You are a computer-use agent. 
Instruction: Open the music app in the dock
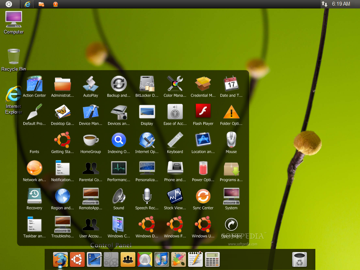162,260
